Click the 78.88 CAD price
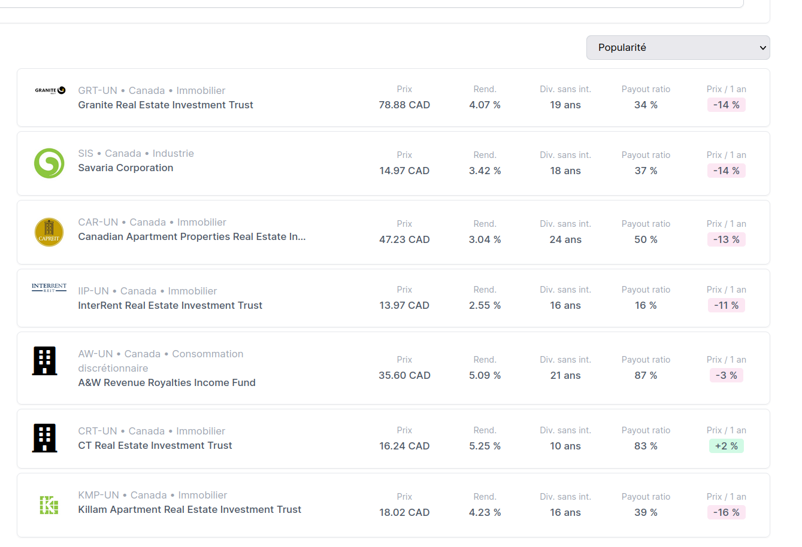Image resolution: width=802 pixels, height=547 pixels. point(404,105)
